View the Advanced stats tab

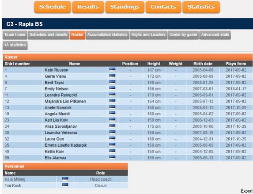(215, 35)
